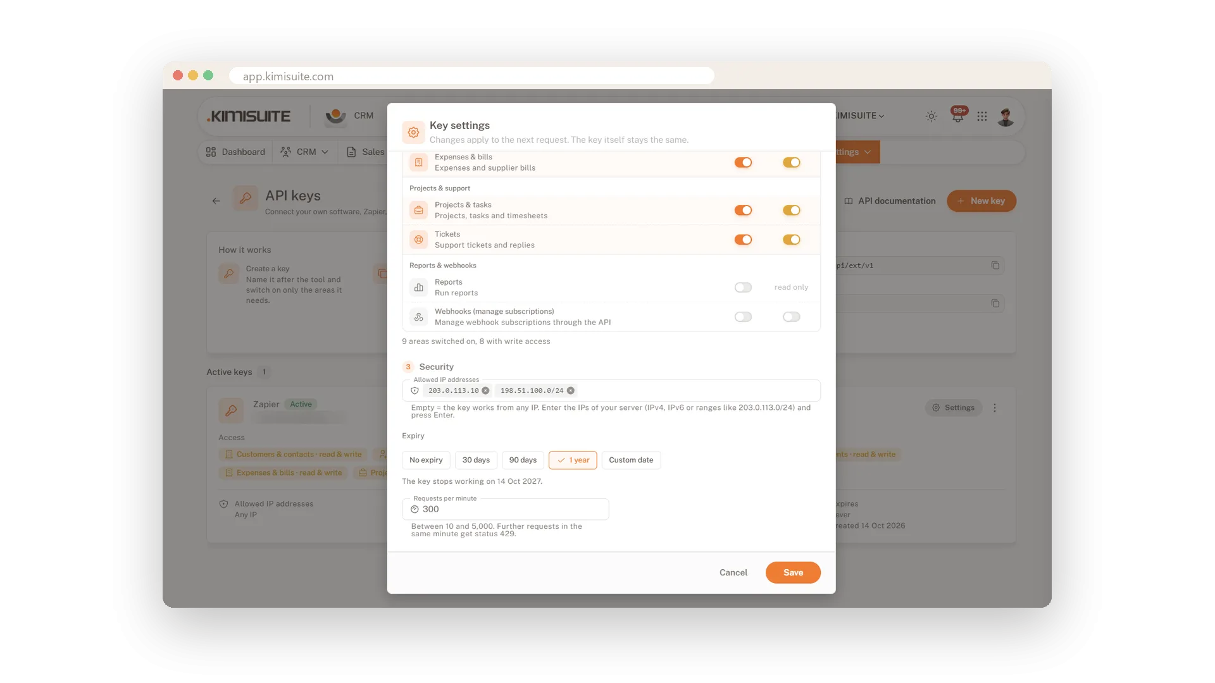This screenshot has width=1215, height=683.
Task: Select 1 year expiry
Action: coord(573,460)
